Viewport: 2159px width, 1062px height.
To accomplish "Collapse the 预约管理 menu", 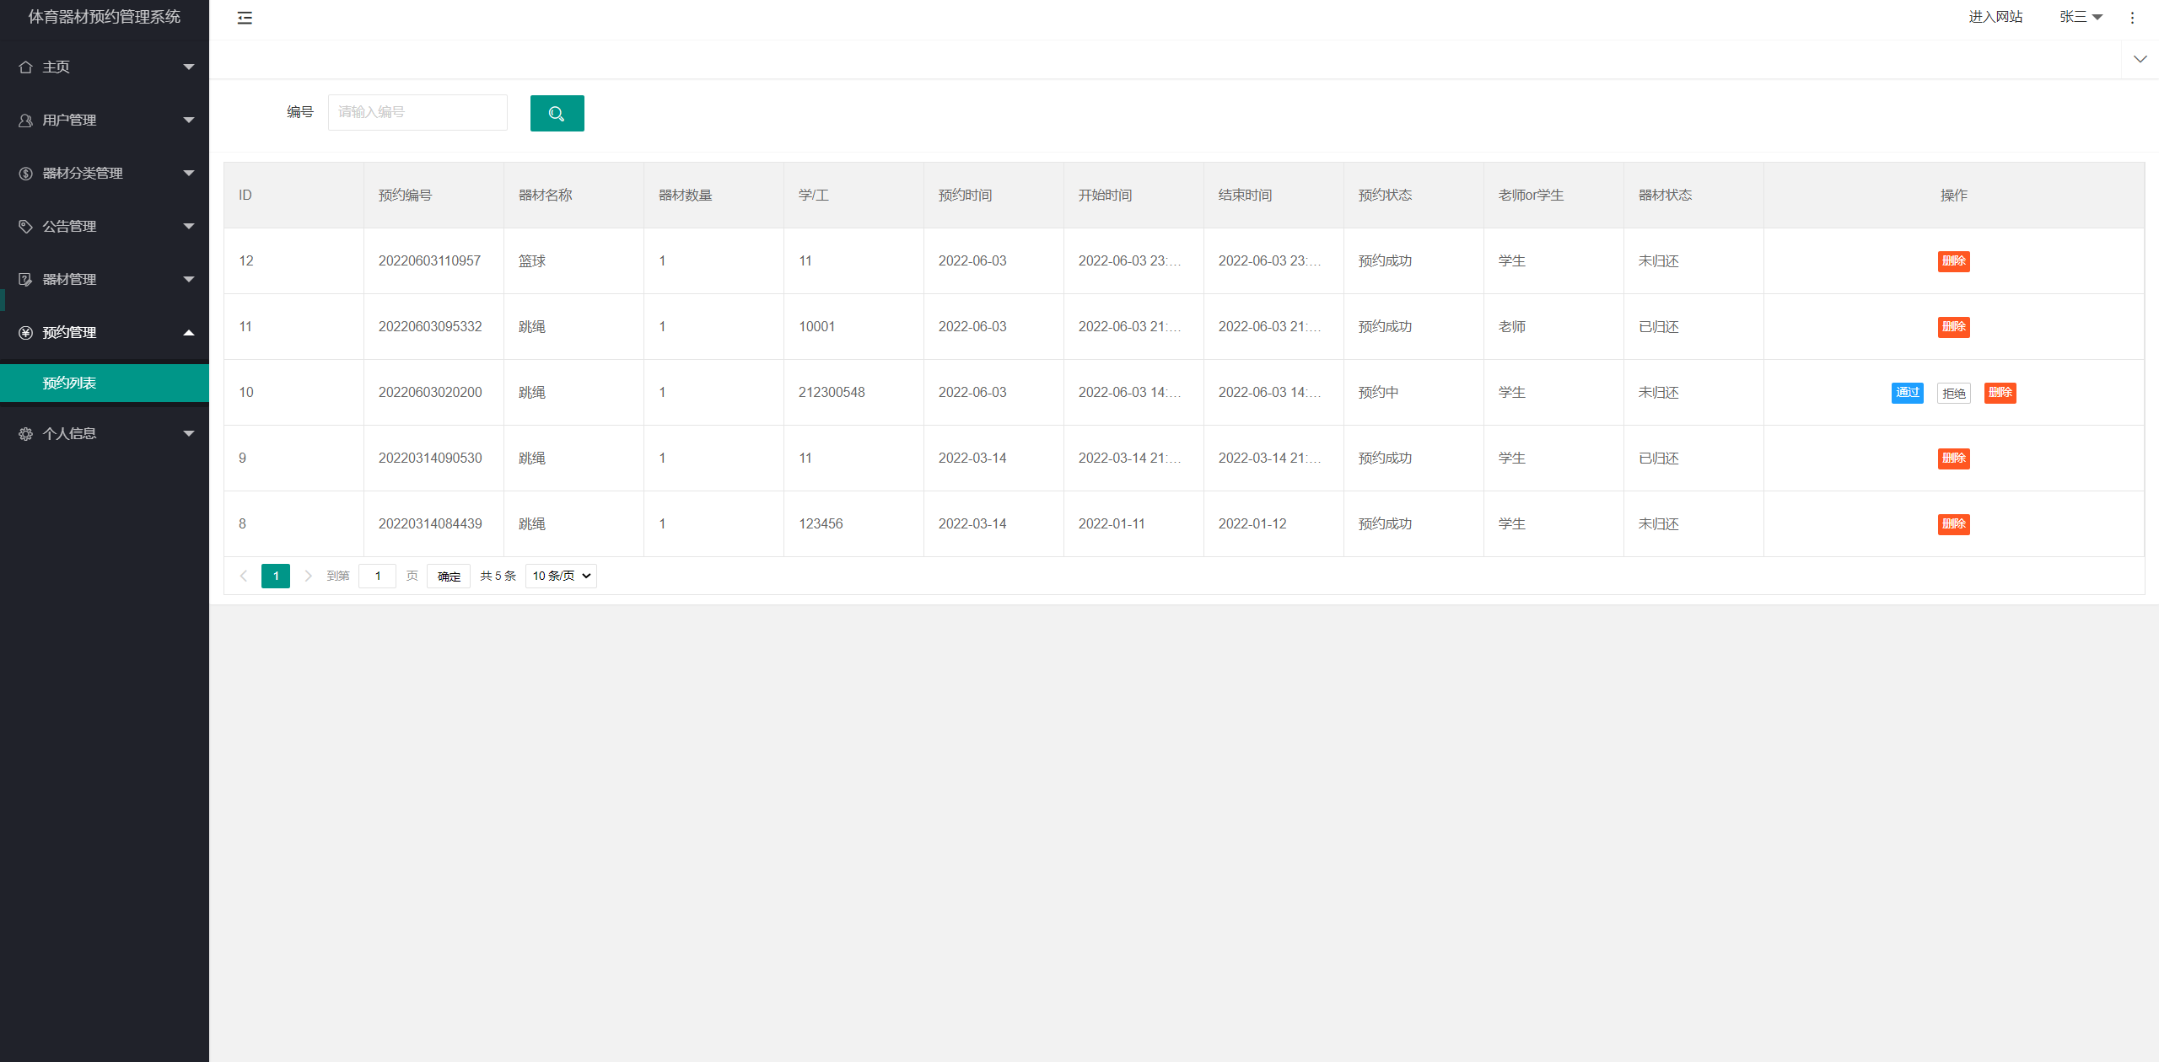I will tap(188, 333).
